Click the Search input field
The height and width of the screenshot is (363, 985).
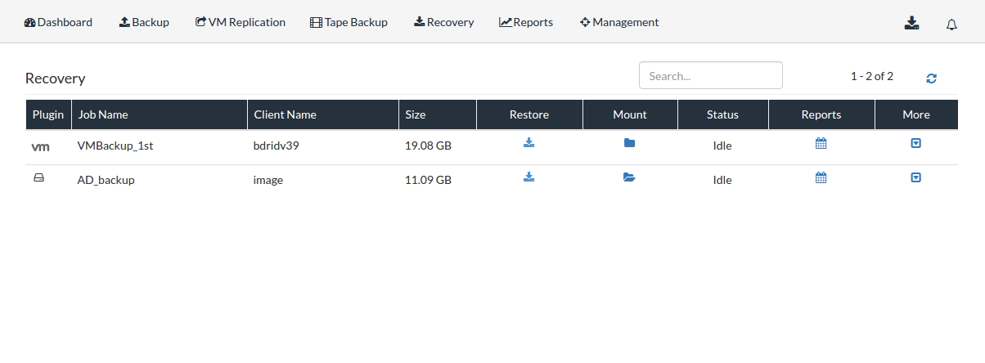tap(711, 75)
